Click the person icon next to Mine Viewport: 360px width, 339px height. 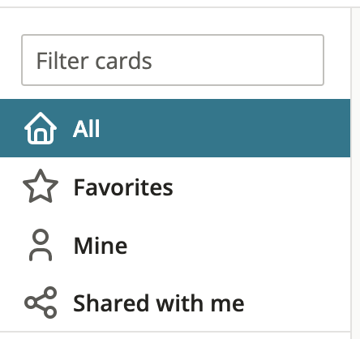click(x=41, y=245)
